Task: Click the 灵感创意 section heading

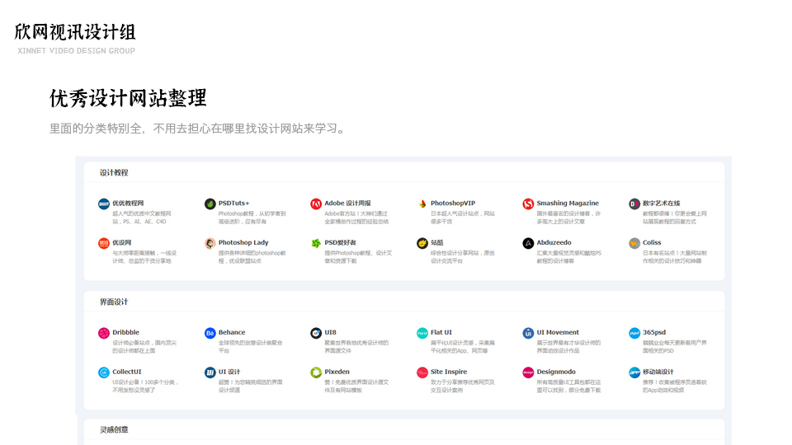Action: [114, 429]
